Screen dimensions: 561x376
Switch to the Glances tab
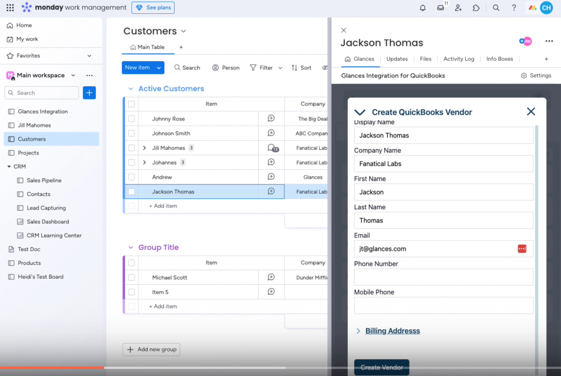click(x=360, y=59)
